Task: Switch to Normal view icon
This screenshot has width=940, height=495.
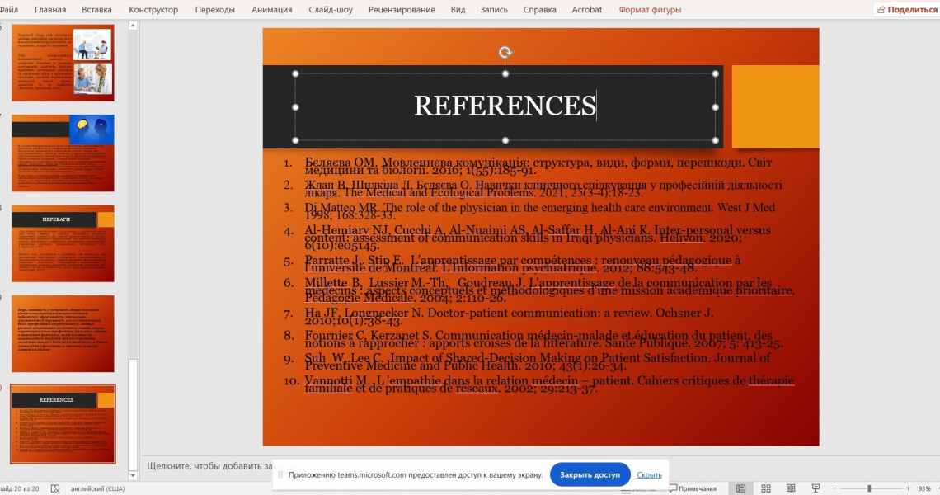Action: click(741, 488)
